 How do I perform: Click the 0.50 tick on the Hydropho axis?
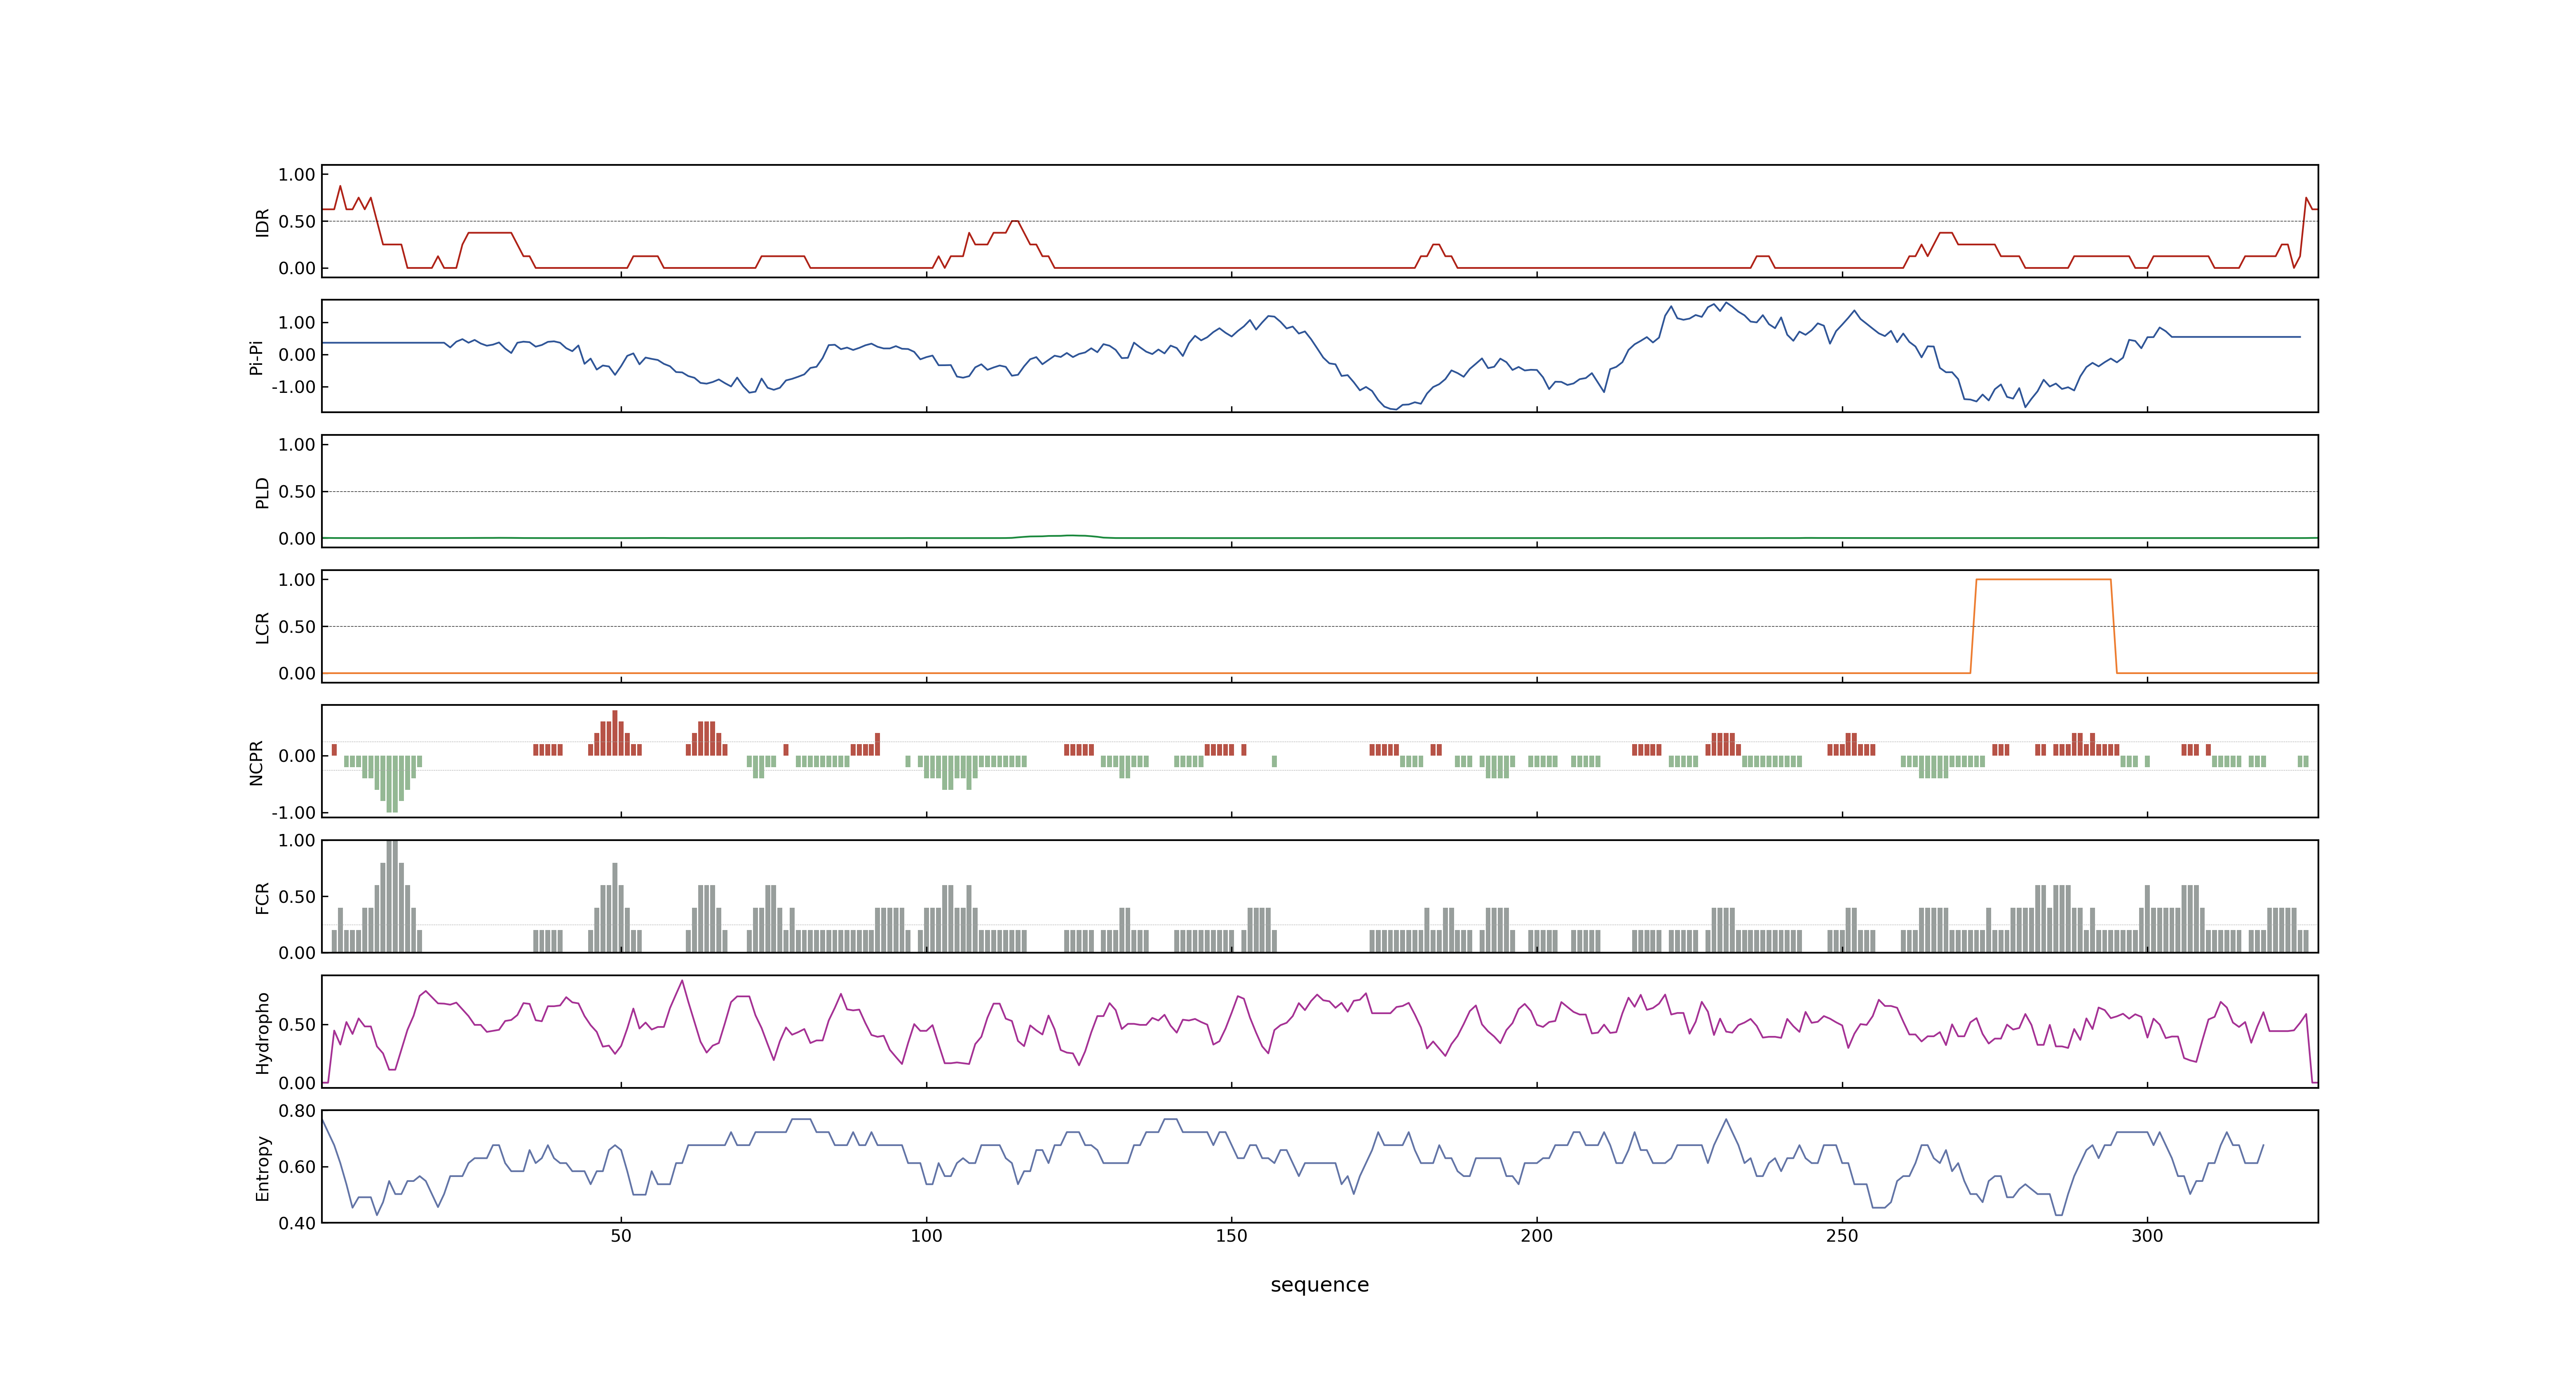click(x=297, y=1024)
